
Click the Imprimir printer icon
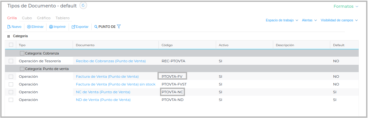[x=51, y=27]
